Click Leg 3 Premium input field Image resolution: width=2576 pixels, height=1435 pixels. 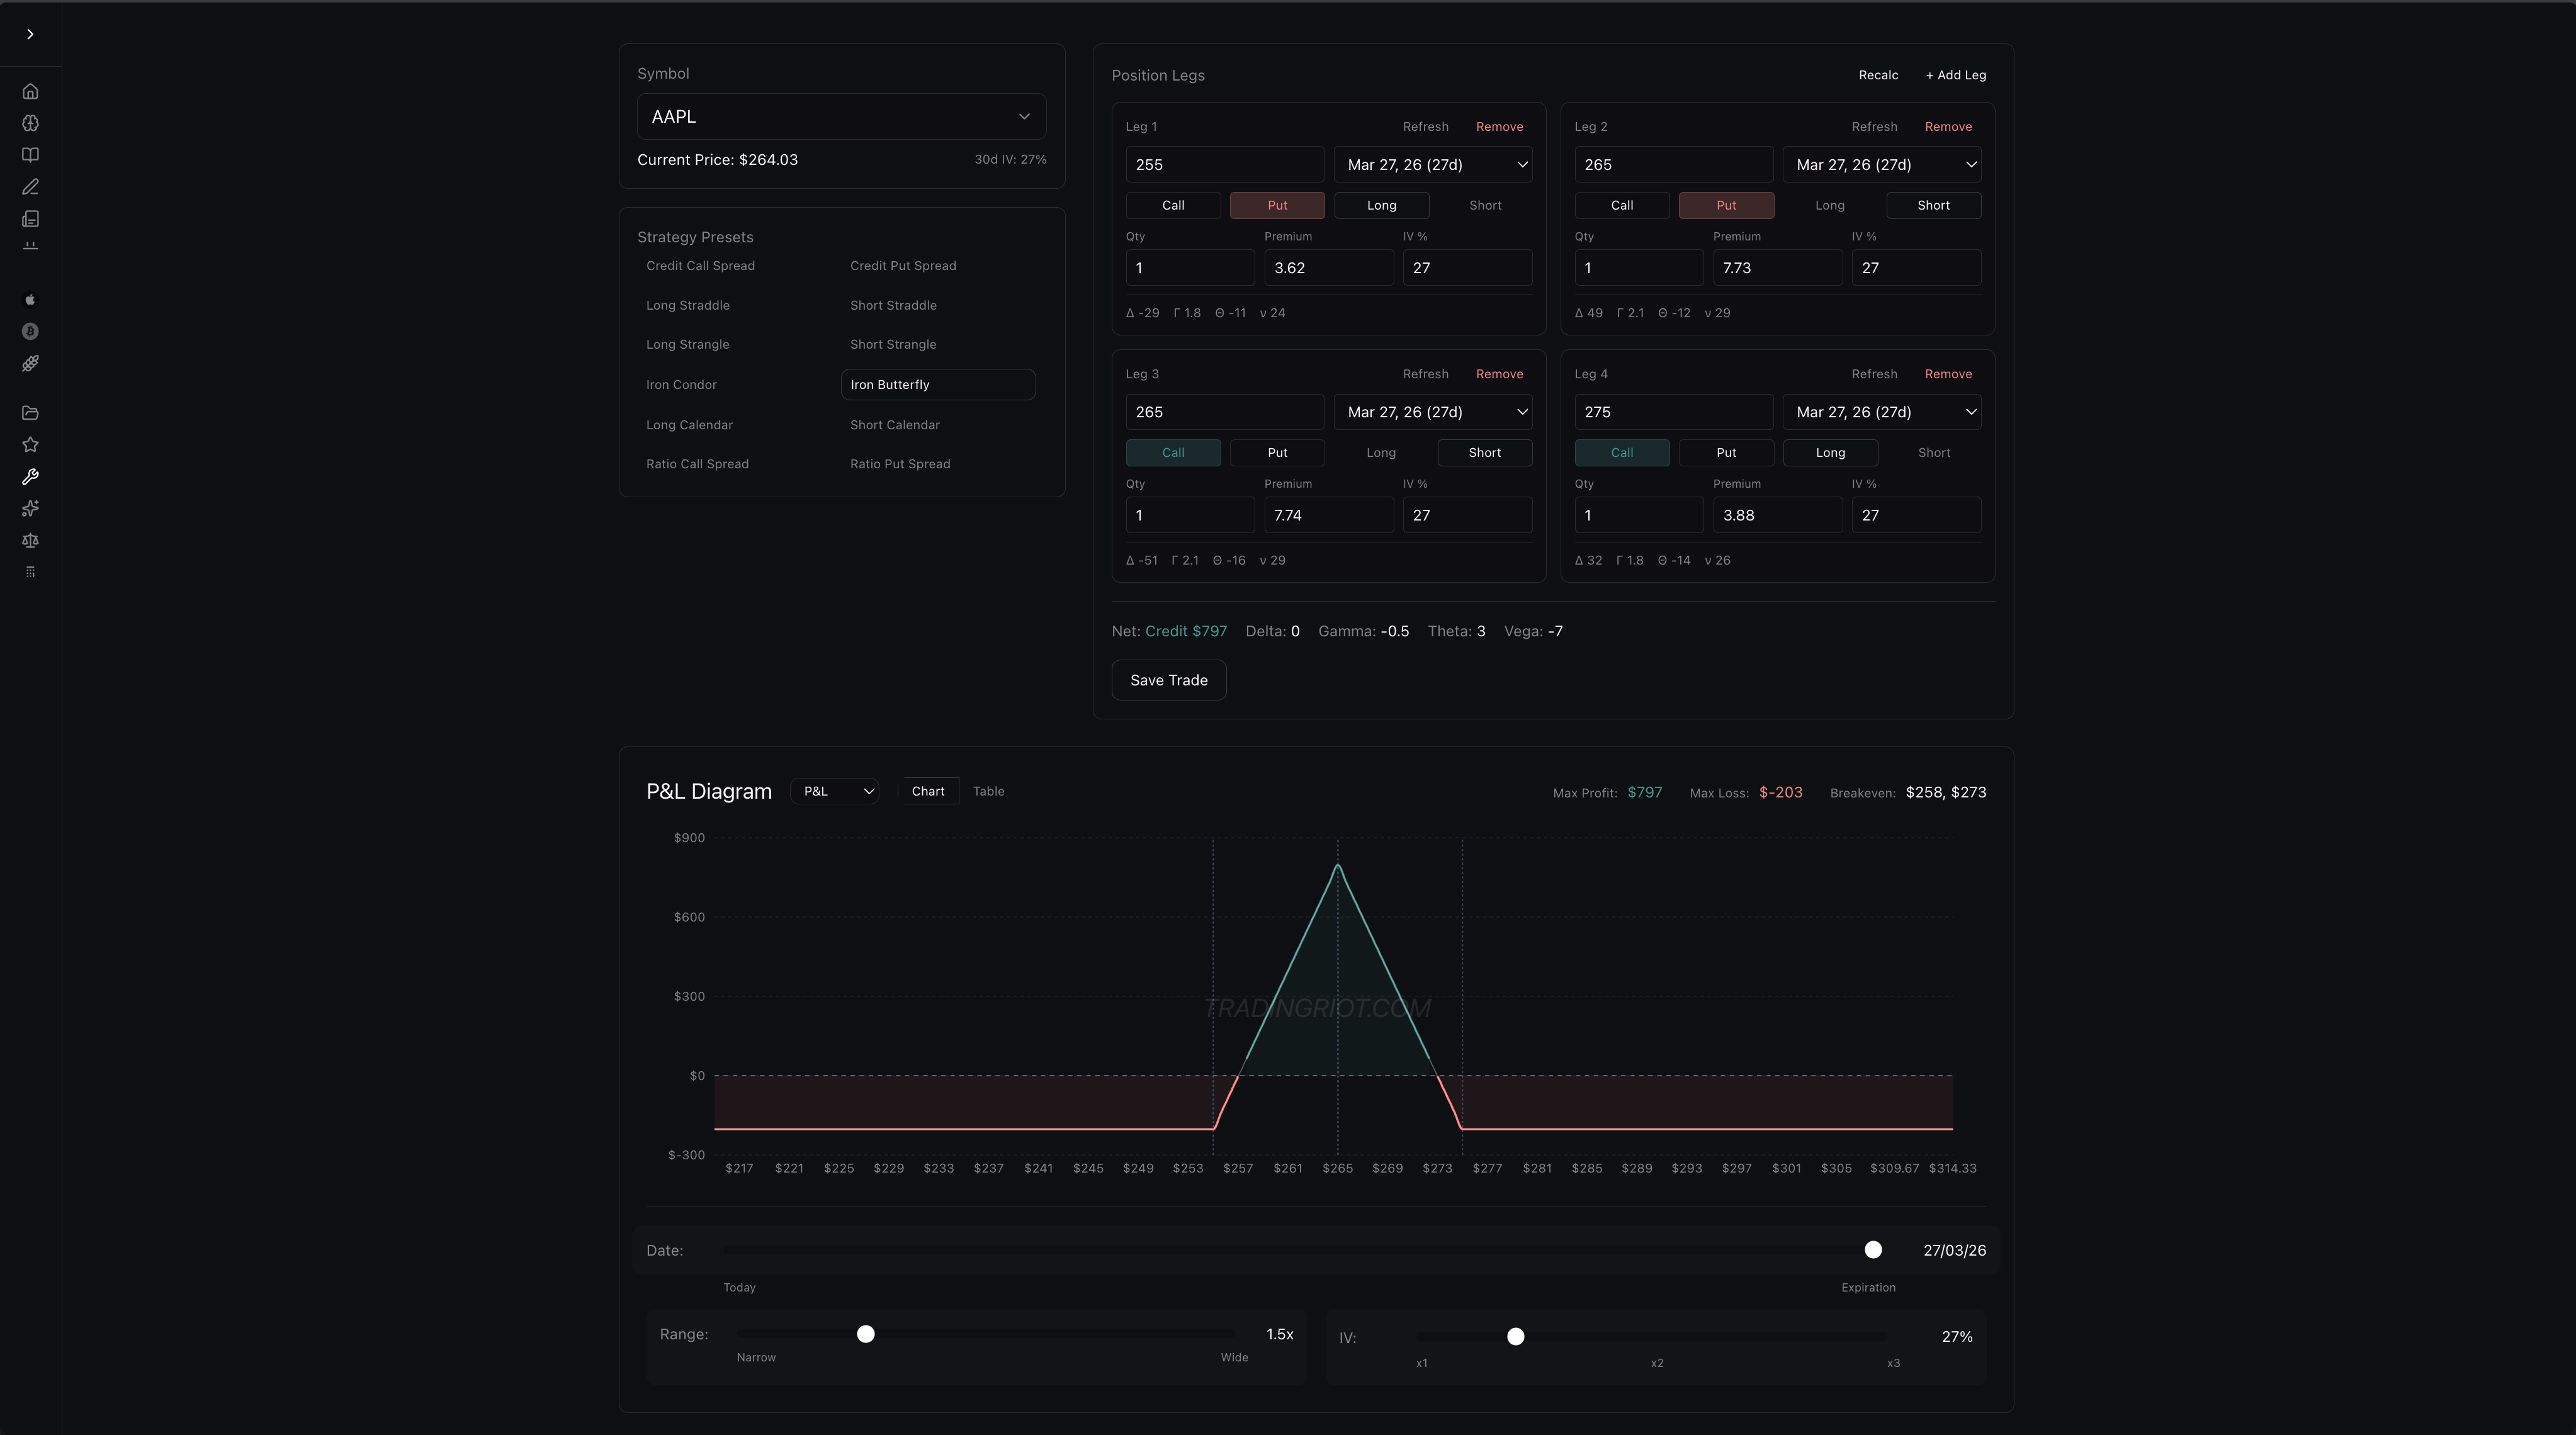pos(1328,514)
